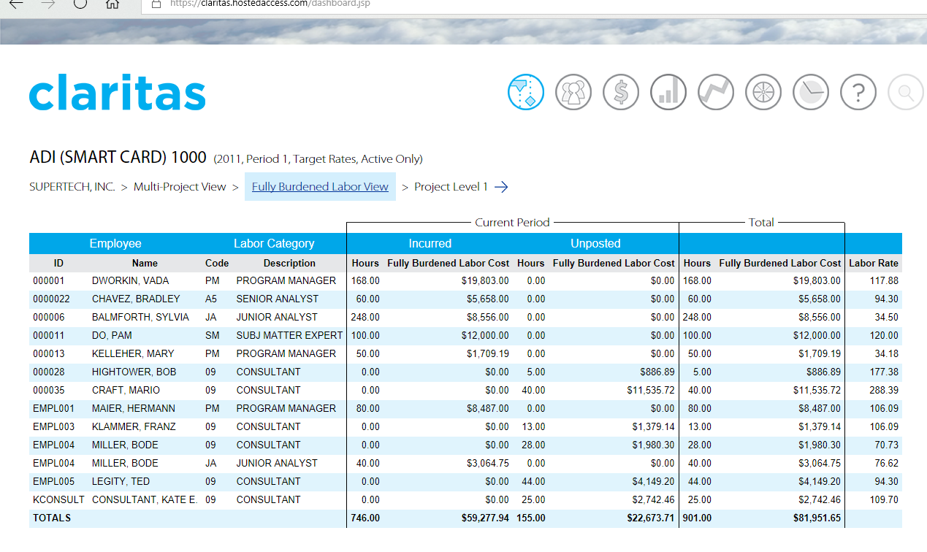Open Project Level 1 breadcrumb
Screen dimensions: 927x552
click(x=451, y=187)
